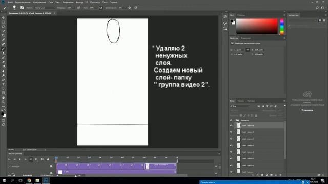328x184 pixels.
Task: Select the Zoom tool
Action: 3,102
